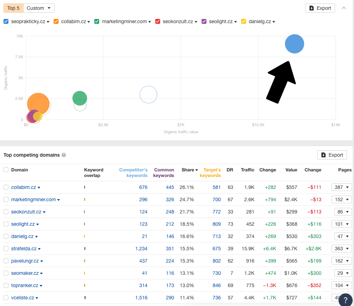Click the dashed blue outline bubble
Screen dimensions: 354x306
pyautogui.click(x=148, y=95)
